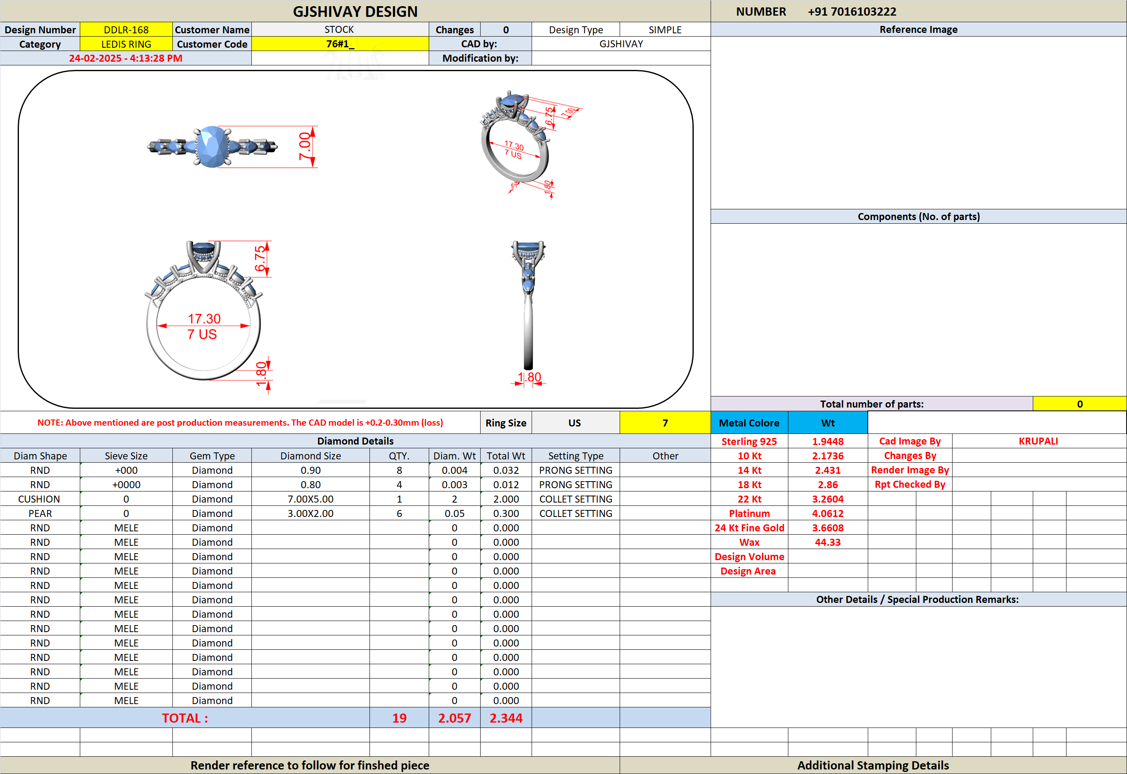Select the Design Volume label
The width and height of the screenshot is (1127, 774).
(x=750, y=557)
